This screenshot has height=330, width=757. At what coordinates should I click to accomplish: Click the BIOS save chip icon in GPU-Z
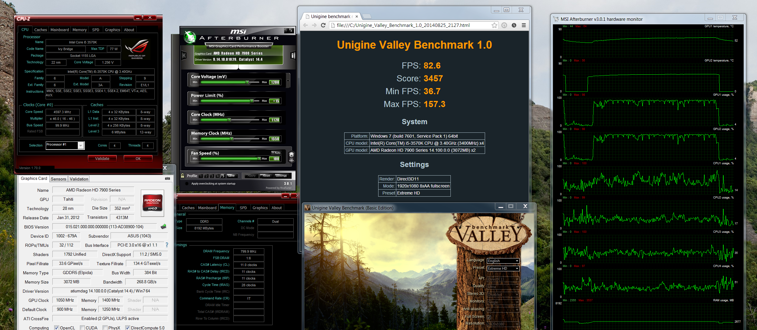coord(164,227)
